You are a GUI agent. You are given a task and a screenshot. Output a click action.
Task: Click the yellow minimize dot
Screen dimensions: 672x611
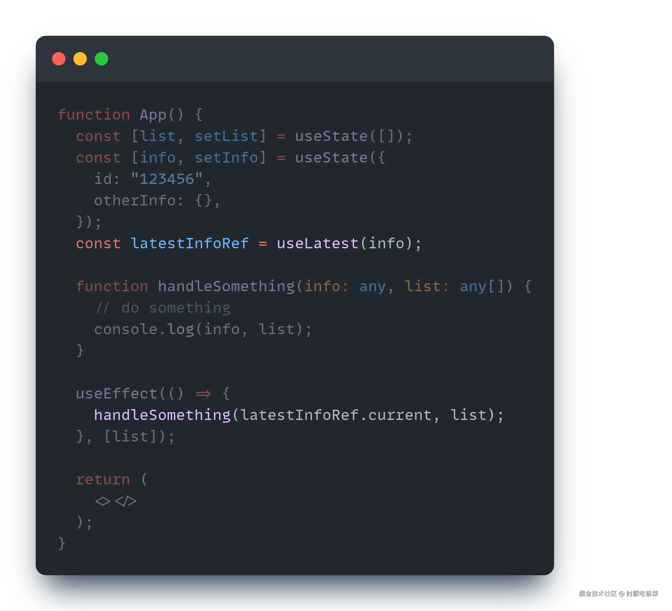[x=80, y=59]
